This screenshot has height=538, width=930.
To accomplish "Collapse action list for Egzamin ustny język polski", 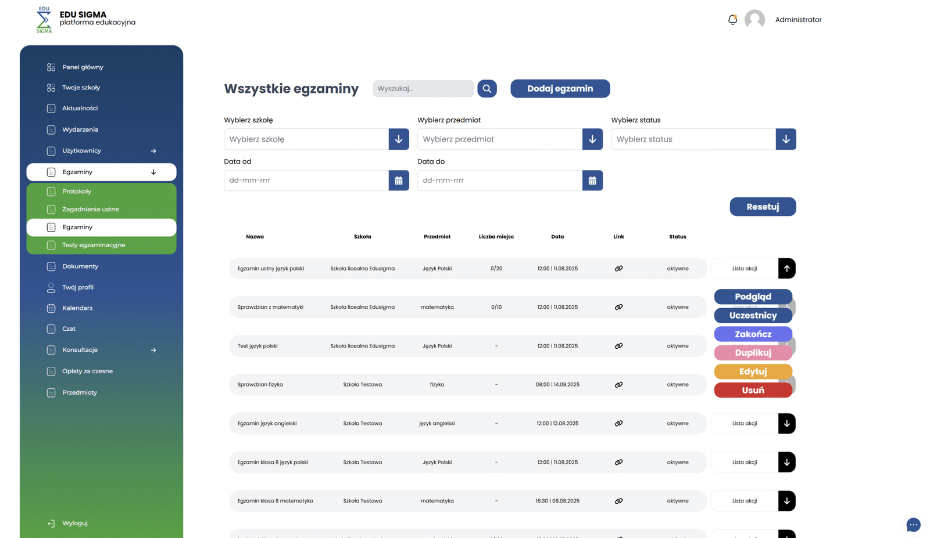I will [786, 269].
